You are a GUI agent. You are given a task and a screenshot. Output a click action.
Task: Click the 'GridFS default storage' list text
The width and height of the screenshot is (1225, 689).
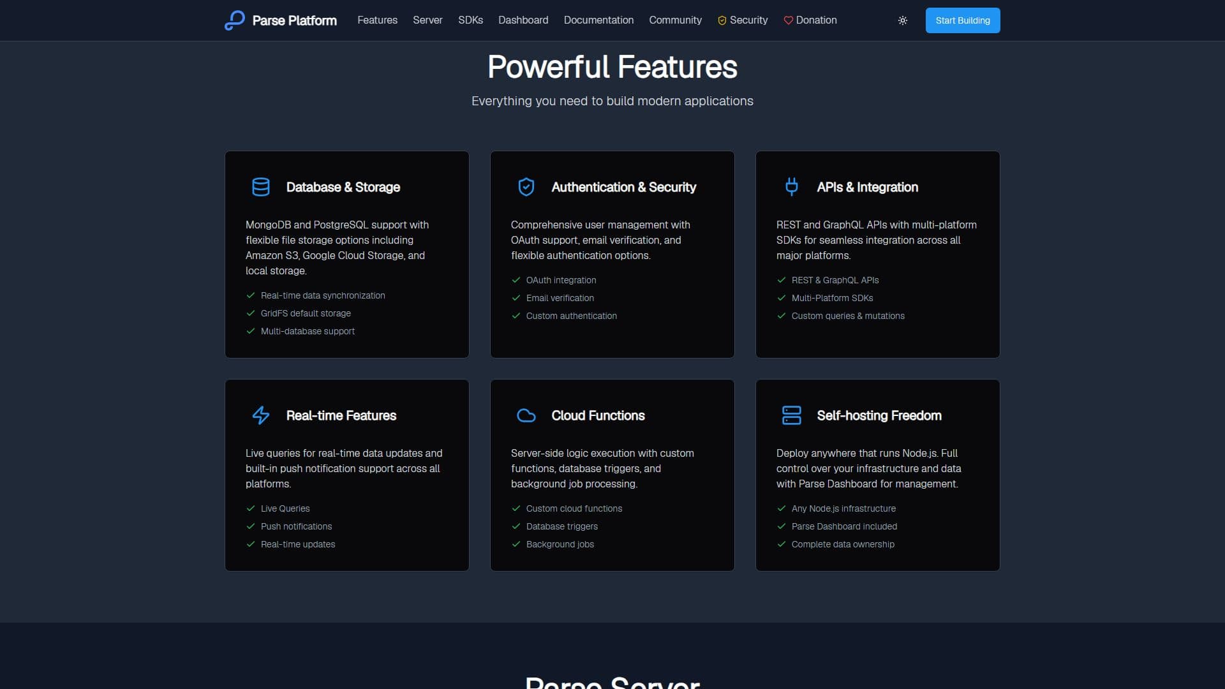306,313
